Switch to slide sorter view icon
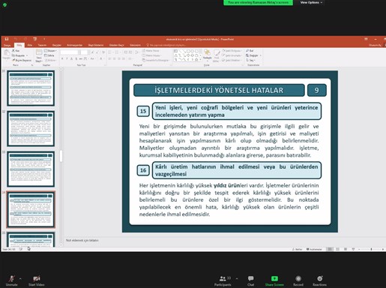 pyautogui.click(x=338, y=249)
